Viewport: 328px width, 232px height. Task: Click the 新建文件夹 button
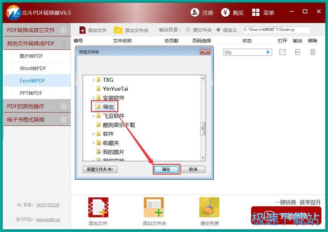click(100, 169)
